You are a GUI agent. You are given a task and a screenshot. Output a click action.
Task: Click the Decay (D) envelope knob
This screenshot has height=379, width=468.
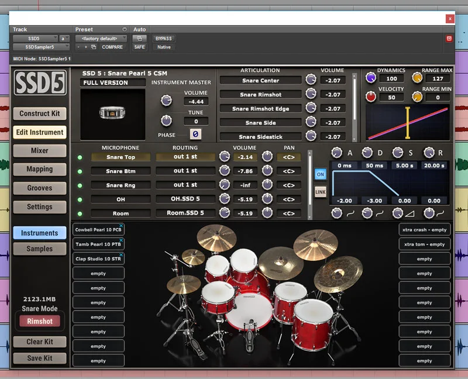click(x=367, y=153)
